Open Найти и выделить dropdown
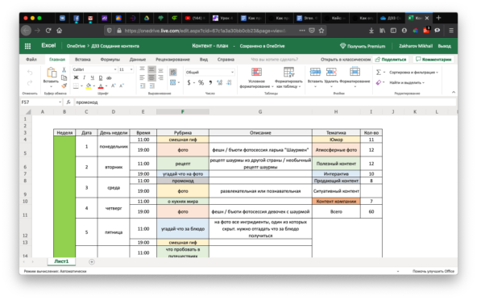Image resolution: width=477 pixels, height=300 pixels. [407, 82]
